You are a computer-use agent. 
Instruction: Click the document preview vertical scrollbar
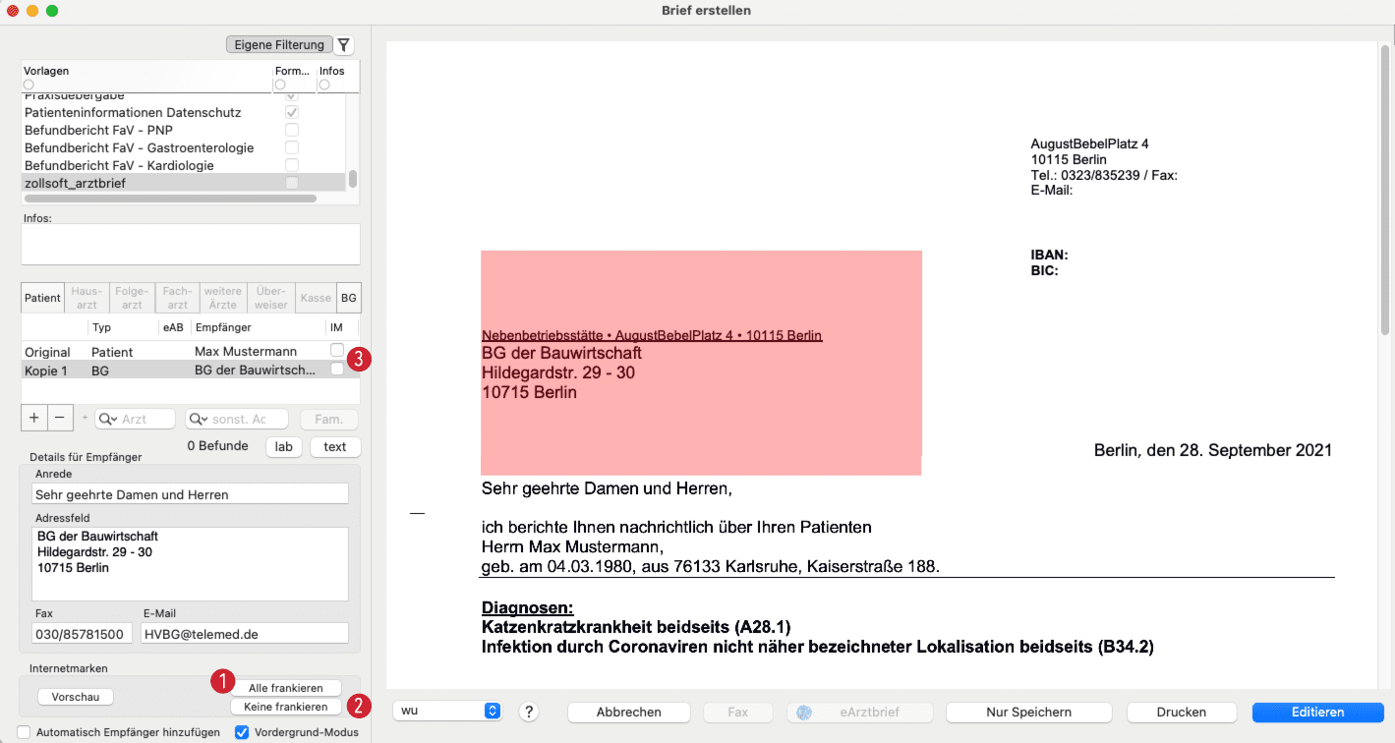tap(1385, 187)
